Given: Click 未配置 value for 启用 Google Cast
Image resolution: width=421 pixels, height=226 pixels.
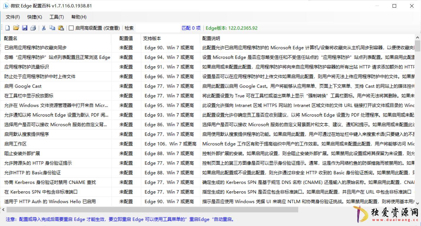Looking at the screenshot, I should (x=126, y=86).
